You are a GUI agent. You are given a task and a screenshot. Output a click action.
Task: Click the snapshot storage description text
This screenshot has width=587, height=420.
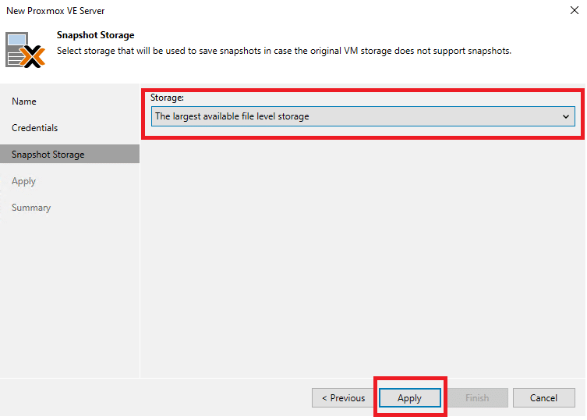pos(284,51)
